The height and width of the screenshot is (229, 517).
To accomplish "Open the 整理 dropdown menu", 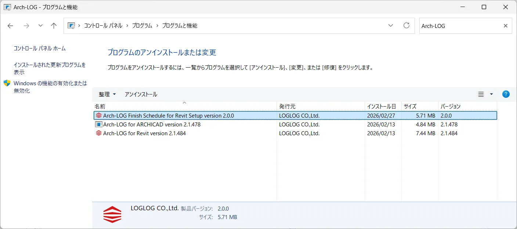I will tap(107, 94).
